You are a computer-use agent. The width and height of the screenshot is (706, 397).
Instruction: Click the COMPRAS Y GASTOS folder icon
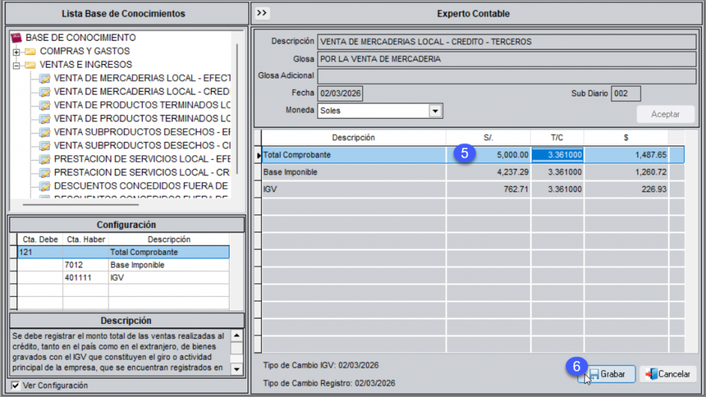point(30,51)
